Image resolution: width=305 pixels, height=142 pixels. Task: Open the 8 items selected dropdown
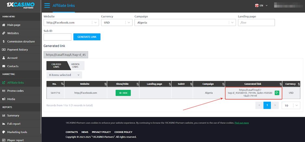click(x=64, y=75)
